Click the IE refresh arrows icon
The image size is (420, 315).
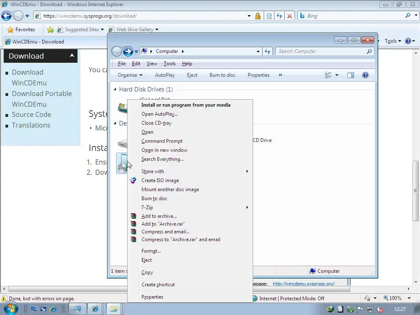coord(279,16)
